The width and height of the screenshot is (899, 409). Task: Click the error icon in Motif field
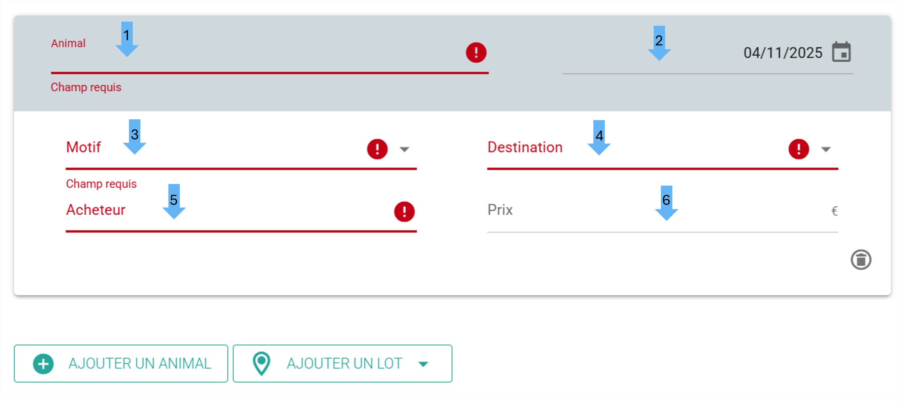pos(377,149)
